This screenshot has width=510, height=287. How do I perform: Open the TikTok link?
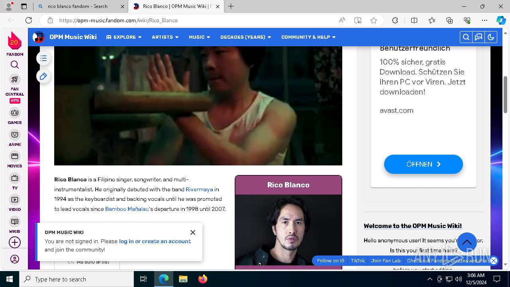[x=358, y=261]
